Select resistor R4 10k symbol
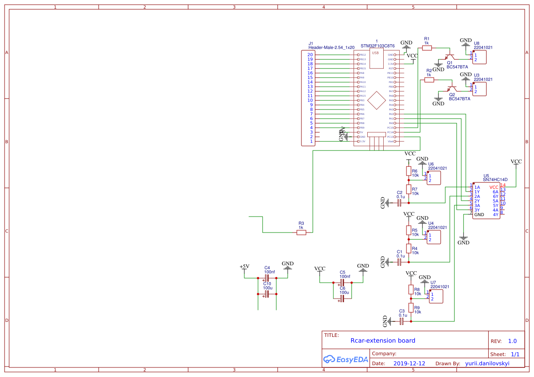534x377 pixels. (409, 248)
